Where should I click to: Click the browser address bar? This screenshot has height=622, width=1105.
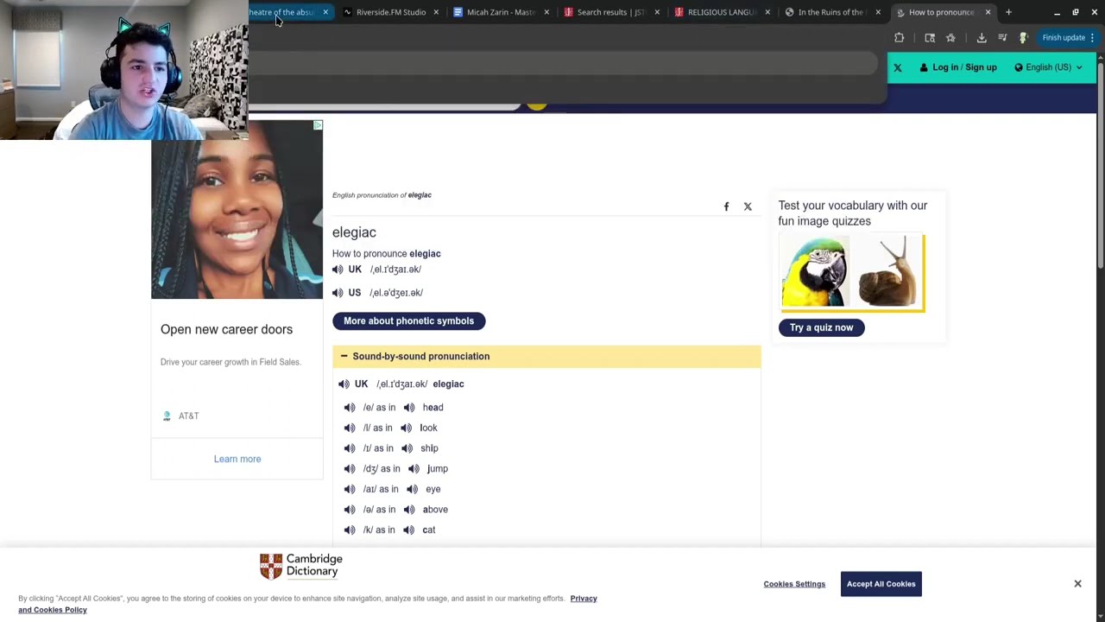561,63
